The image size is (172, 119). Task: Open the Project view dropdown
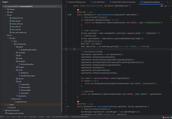tap(6, 2)
